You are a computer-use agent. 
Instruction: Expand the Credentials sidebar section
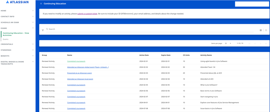(17, 44)
